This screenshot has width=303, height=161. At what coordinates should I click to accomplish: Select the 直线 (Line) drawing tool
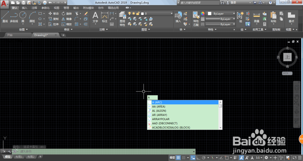click(5, 17)
